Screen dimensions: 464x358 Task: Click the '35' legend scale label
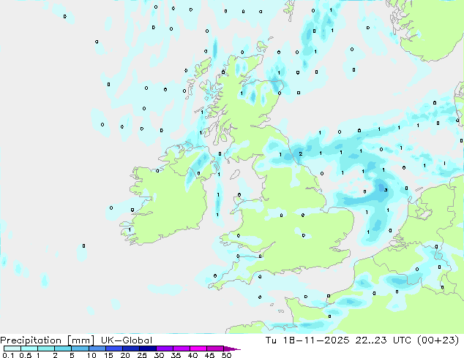[x=176, y=355]
